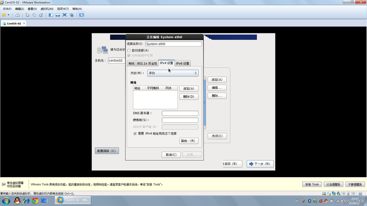Click the 不要提醒我 button
367x206 pixels.
pos(355,185)
